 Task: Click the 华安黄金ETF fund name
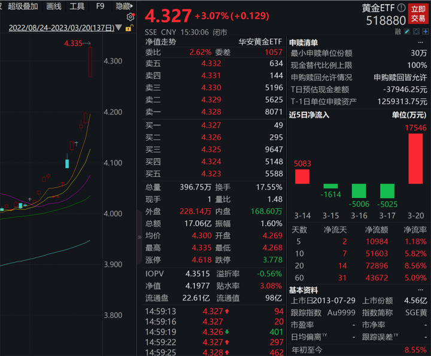point(260,42)
